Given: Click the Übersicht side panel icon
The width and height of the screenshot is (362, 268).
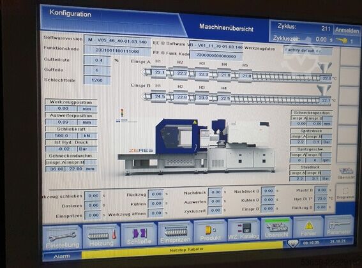Looking at the screenshot, I should click(x=346, y=173).
